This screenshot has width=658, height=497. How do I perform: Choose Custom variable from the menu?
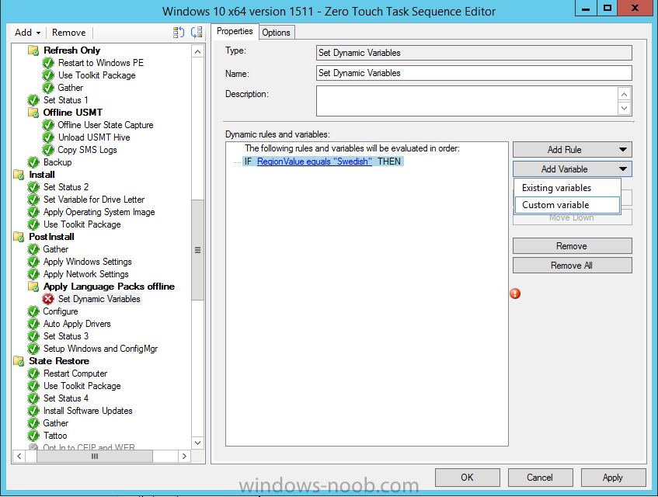(x=567, y=205)
